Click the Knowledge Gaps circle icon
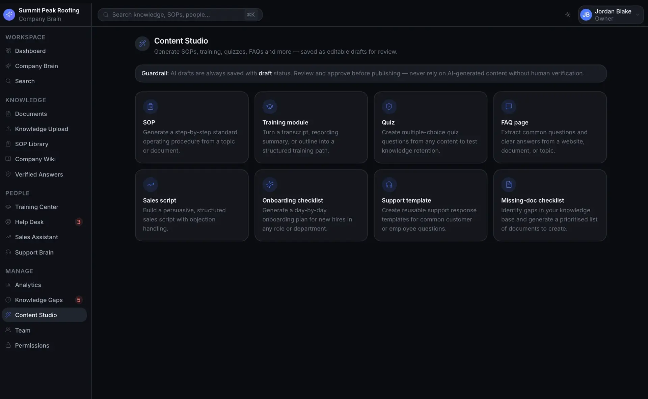Screen dimensions: 648x399 pyautogui.click(x=8, y=300)
